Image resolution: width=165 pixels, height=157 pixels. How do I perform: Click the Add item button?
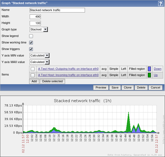34,81
